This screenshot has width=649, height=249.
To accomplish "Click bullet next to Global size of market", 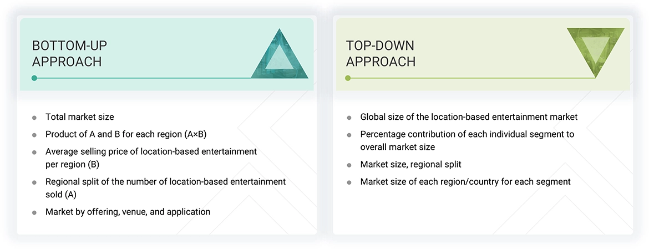I will 349,118.
